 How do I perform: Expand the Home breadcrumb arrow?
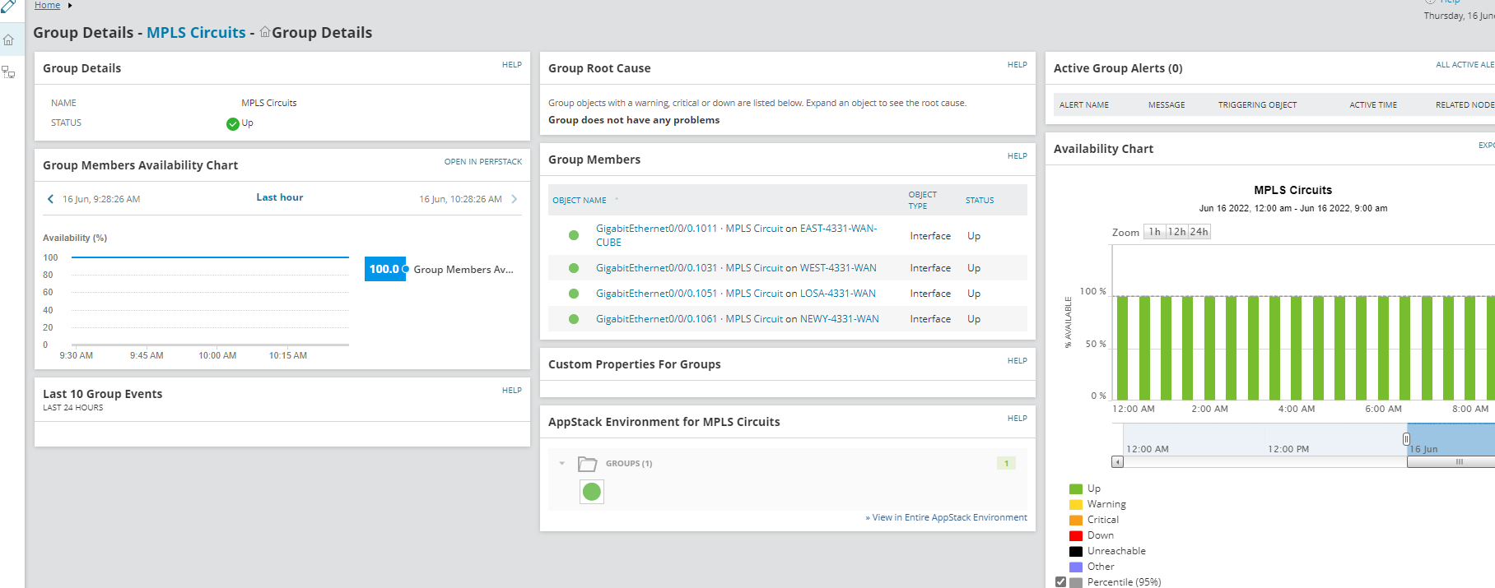tap(70, 6)
